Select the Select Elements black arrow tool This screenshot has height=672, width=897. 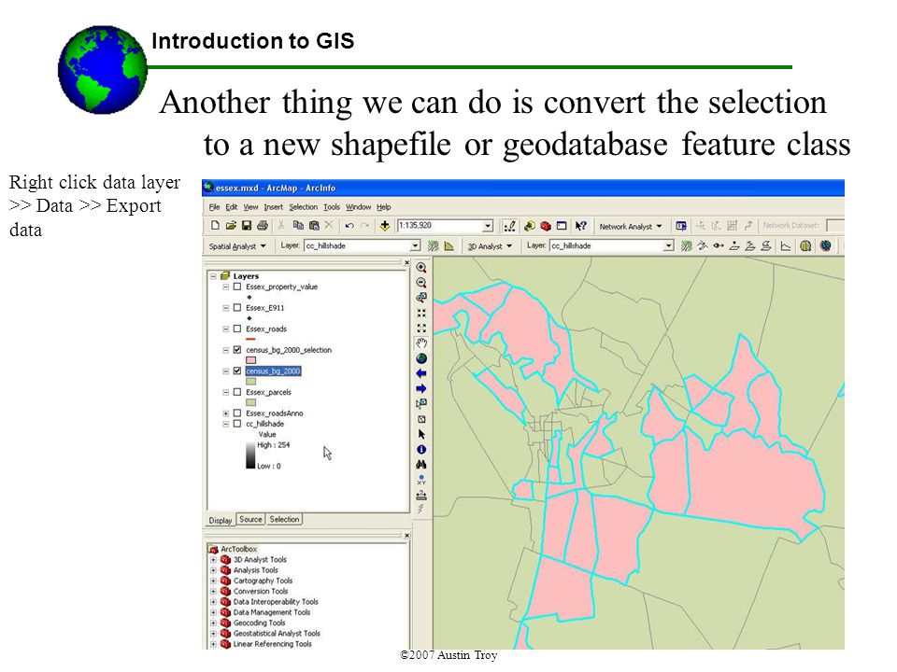[x=421, y=435]
